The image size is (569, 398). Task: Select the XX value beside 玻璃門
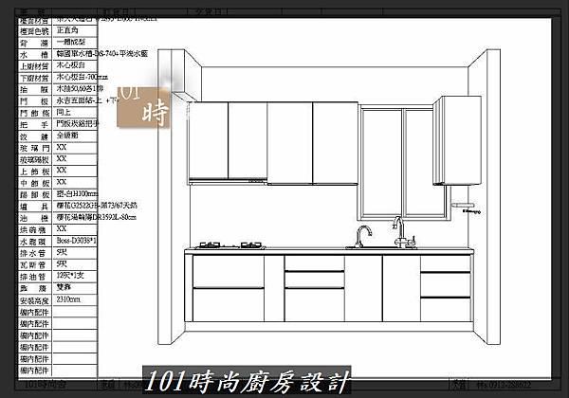click(x=62, y=147)
